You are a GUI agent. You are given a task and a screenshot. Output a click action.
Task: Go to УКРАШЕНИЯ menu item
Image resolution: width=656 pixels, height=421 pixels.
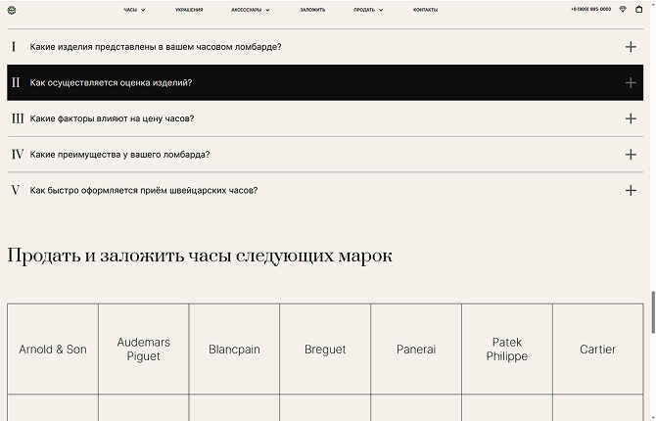(x=189, y=10)
